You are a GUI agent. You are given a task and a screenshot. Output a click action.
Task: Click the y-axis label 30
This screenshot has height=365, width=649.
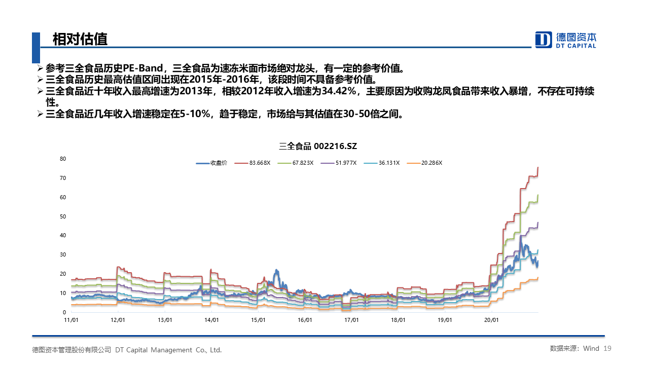pyautogui.click(x=63, y=254)
